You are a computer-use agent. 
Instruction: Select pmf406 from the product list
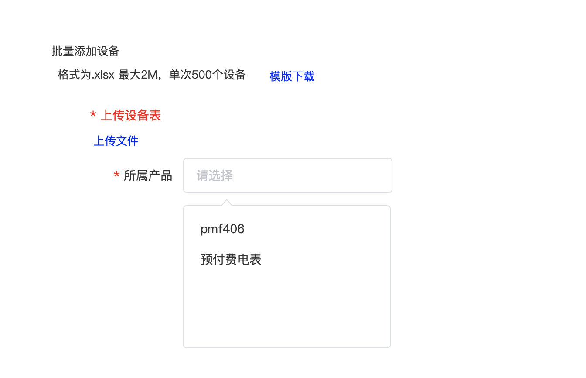pyautogui.click(x=222, y=229)
